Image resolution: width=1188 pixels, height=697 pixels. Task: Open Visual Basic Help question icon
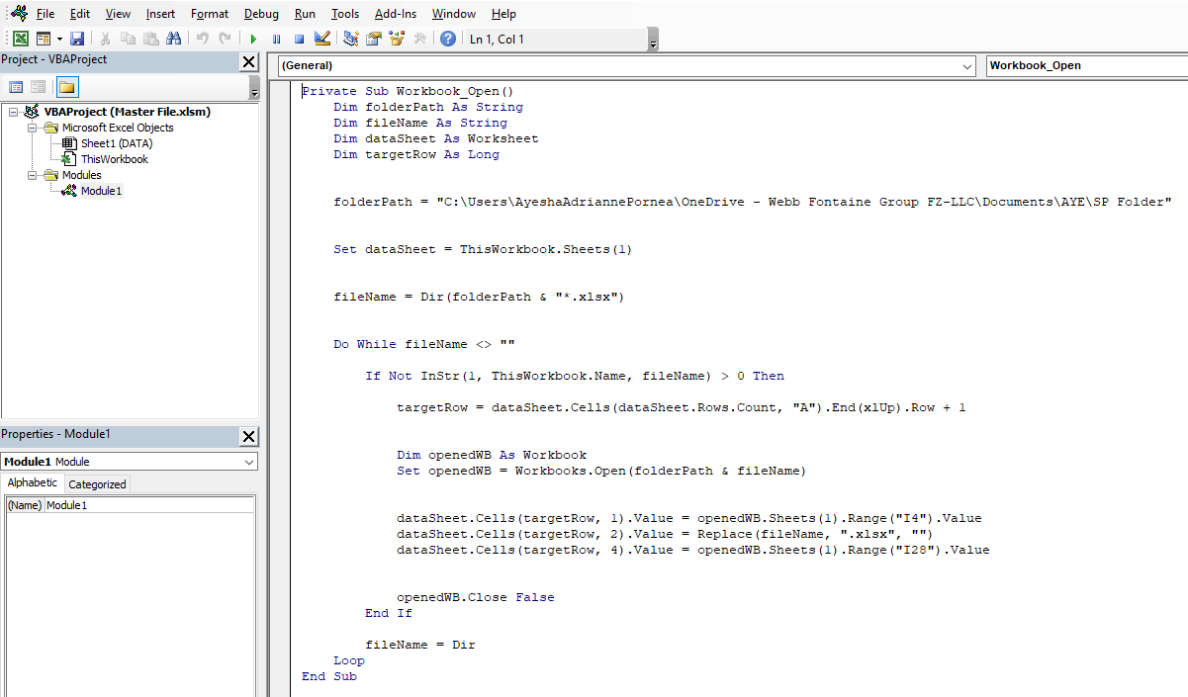click(448, 39)
